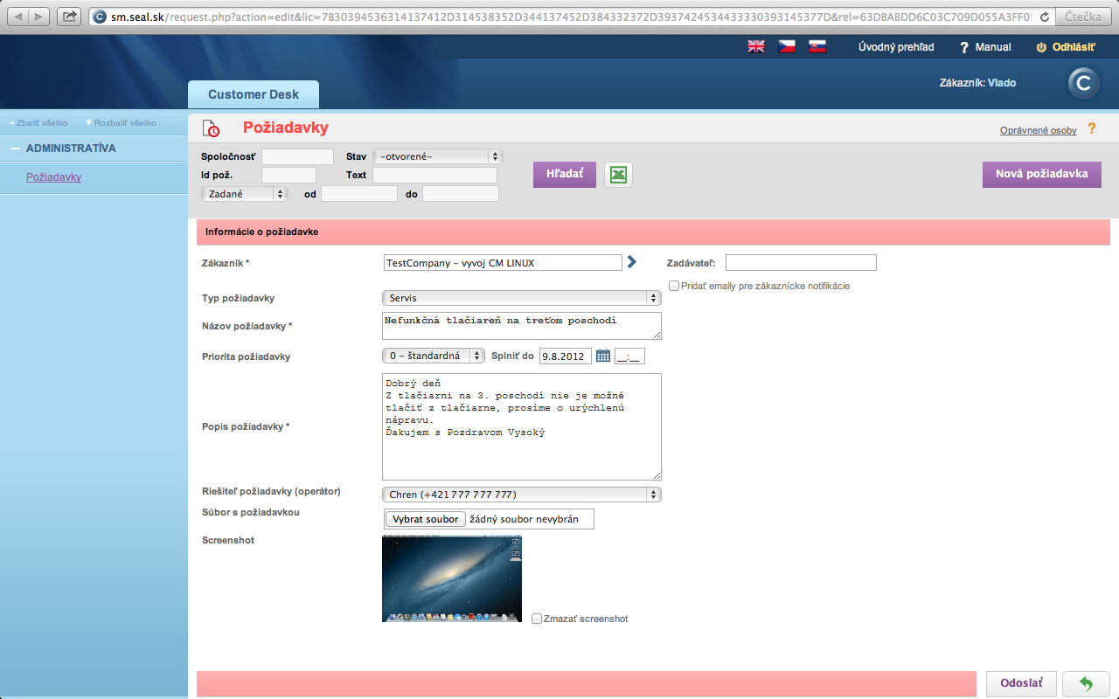The width and height of the screenshot is (1119, 699).
Task: Export requests with the Excel icon
Action: pos(618,175)
